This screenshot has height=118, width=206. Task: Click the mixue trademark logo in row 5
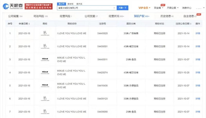click(x=45, y=85)
